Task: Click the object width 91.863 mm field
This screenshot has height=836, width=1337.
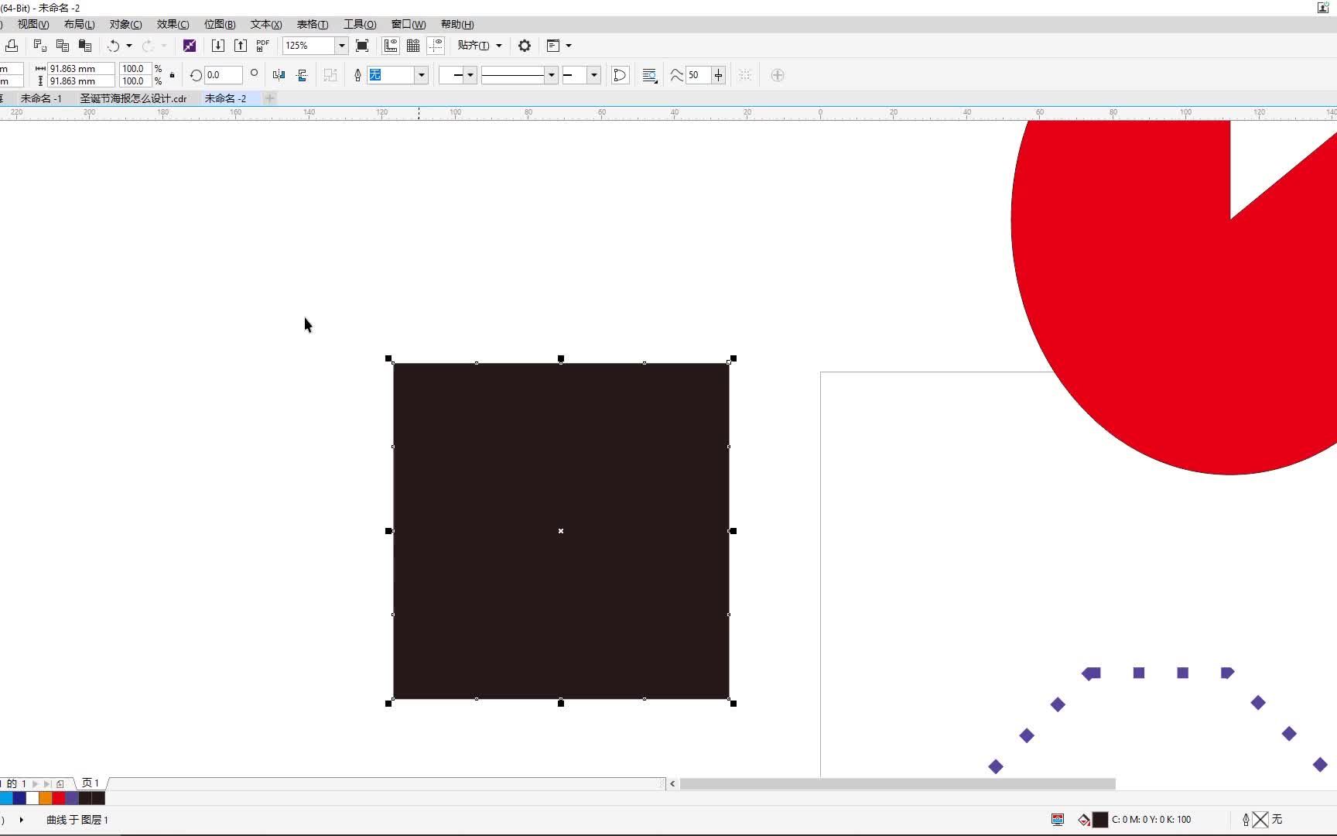Action: (x=80, y=69)
